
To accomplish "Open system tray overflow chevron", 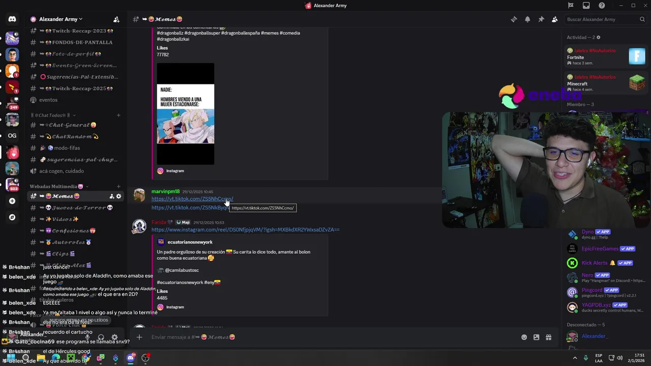I will [575, 358].
